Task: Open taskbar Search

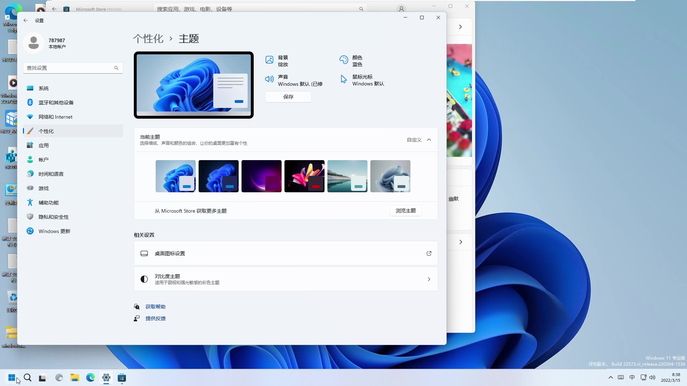Action: 28,378
